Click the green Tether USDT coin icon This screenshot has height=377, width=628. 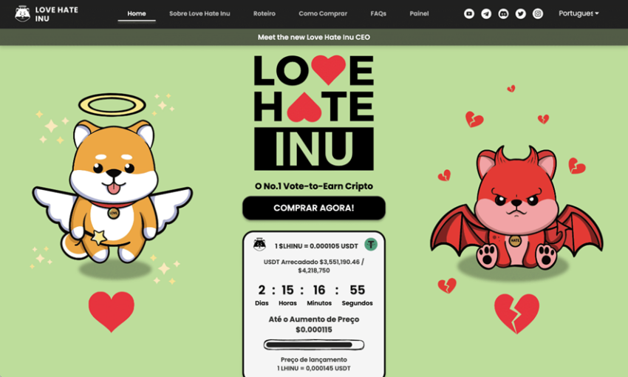tap(371, 245)
